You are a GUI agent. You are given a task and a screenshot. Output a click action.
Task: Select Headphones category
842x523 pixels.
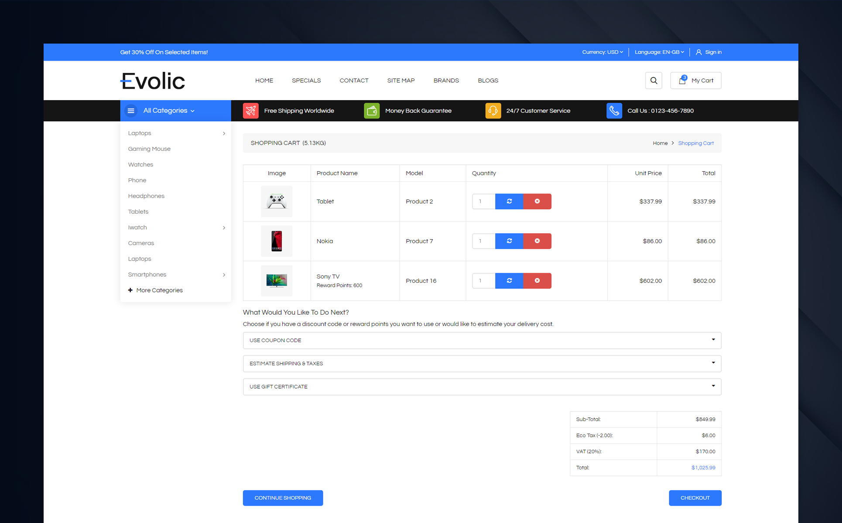[146, 196]
